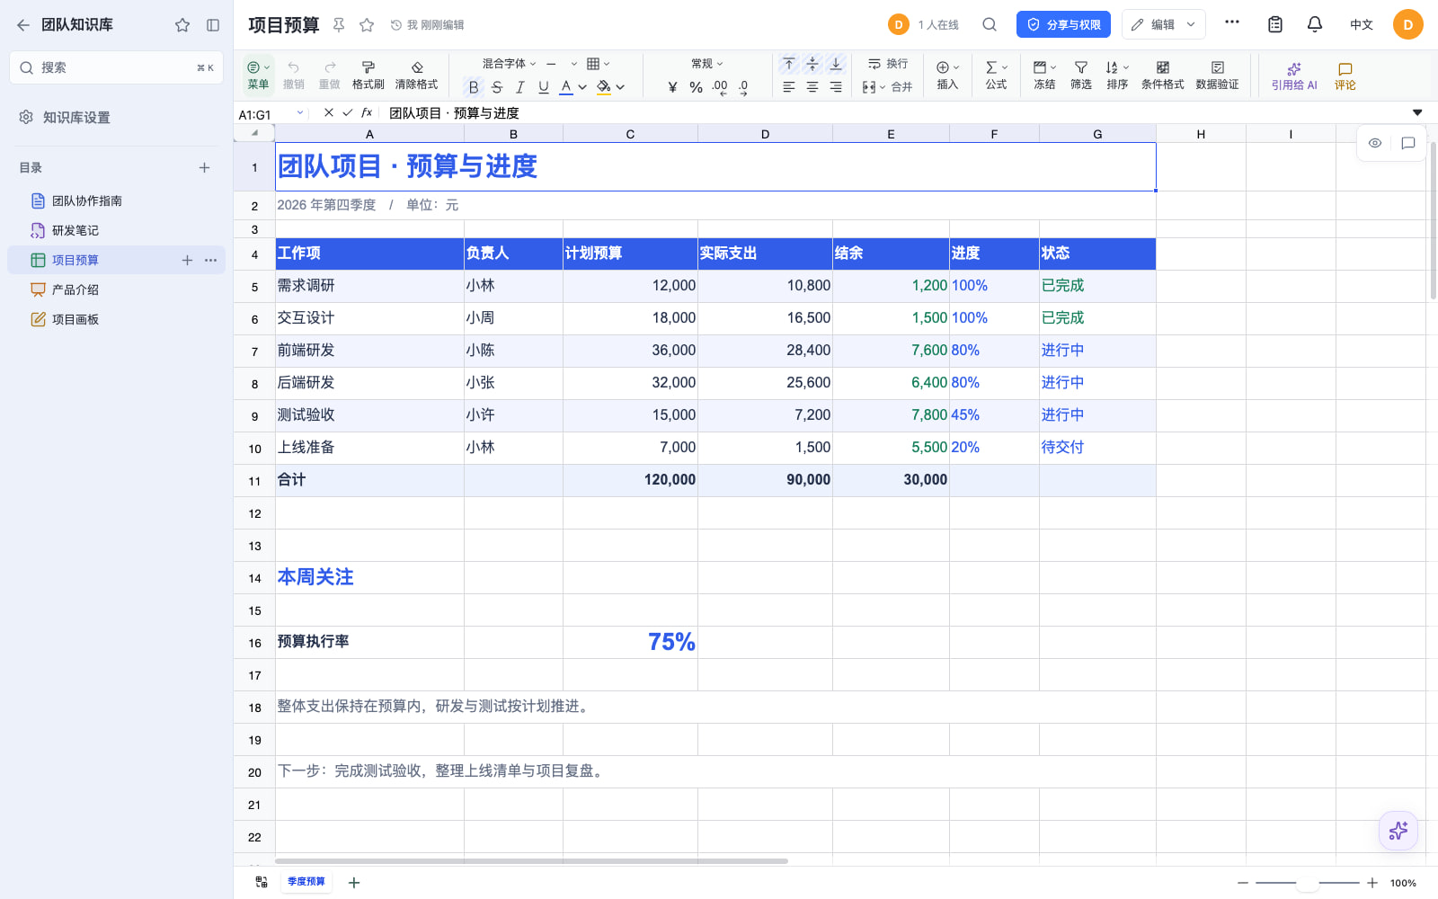Select the 季度预算 sheet tab
The width and height of the screenshot is (1438, 899).
[306, 882]
